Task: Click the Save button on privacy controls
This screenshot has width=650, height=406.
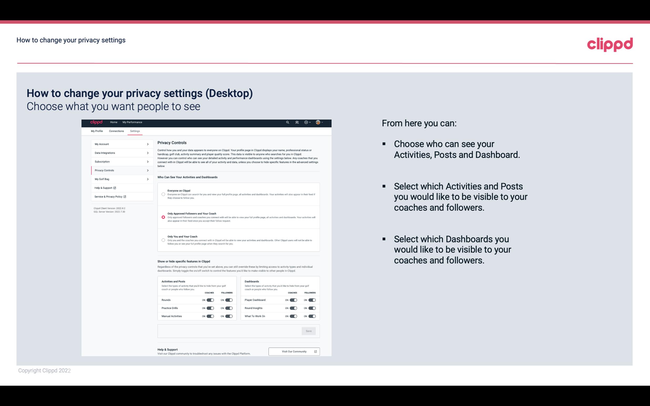Action: (308, 331)
